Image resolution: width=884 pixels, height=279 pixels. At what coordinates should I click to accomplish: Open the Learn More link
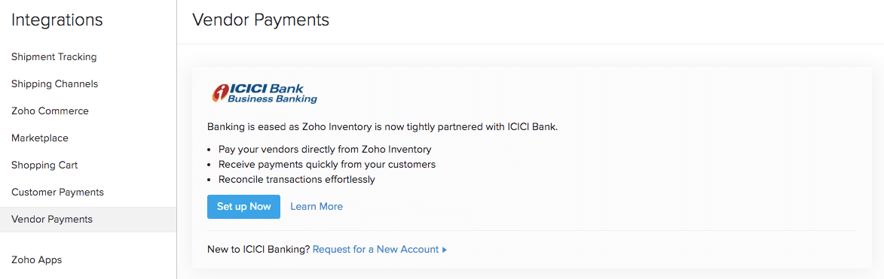pyautogui.click(x=317, y=207)
